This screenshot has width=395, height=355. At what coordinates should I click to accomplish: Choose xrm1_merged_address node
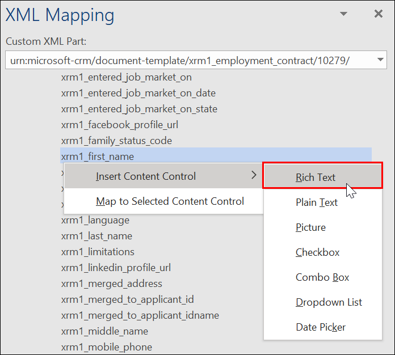pos(111,284)
